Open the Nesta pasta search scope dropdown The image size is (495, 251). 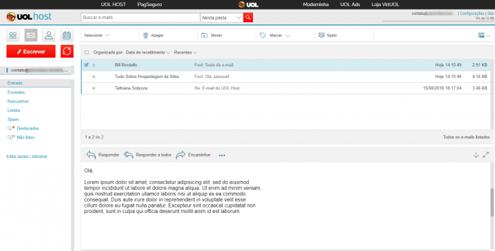222,18
